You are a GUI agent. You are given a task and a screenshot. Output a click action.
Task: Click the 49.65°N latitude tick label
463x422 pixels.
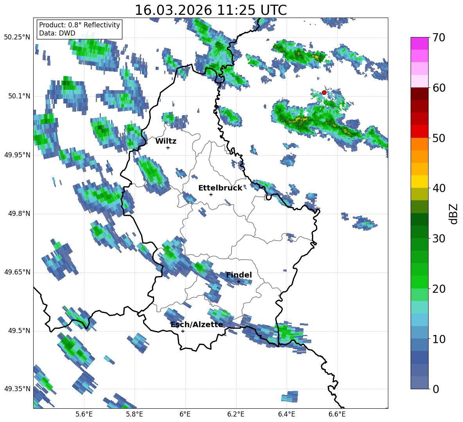[x=17, y=272]
